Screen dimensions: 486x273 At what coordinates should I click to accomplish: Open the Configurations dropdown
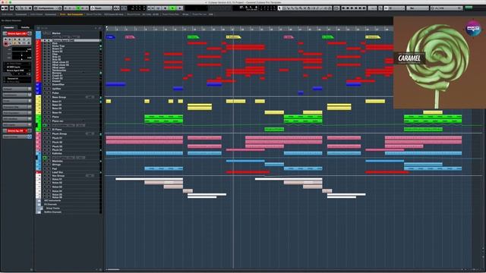[x=48, y=8]
